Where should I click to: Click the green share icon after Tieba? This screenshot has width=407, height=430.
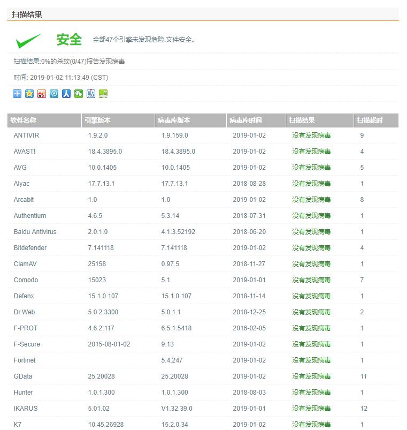pyautogui.click(x=103, y=94)
